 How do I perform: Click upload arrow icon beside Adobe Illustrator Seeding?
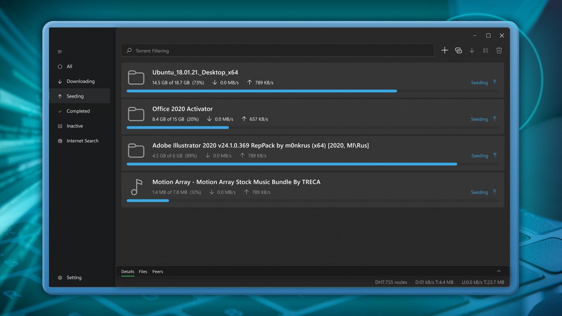click(x=495, y=156)
